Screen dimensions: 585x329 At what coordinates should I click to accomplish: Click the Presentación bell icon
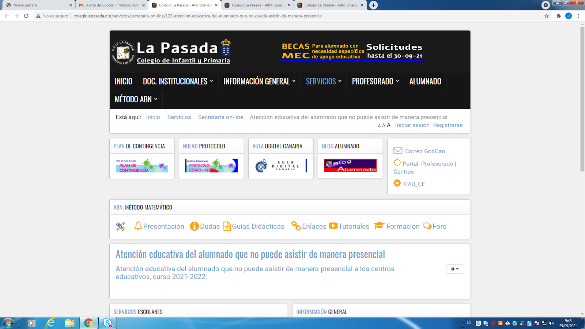[x=138, y=226]
